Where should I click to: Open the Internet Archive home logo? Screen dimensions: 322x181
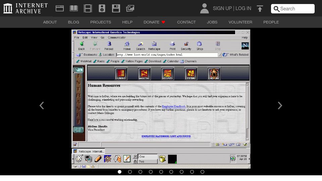point(26,8)
